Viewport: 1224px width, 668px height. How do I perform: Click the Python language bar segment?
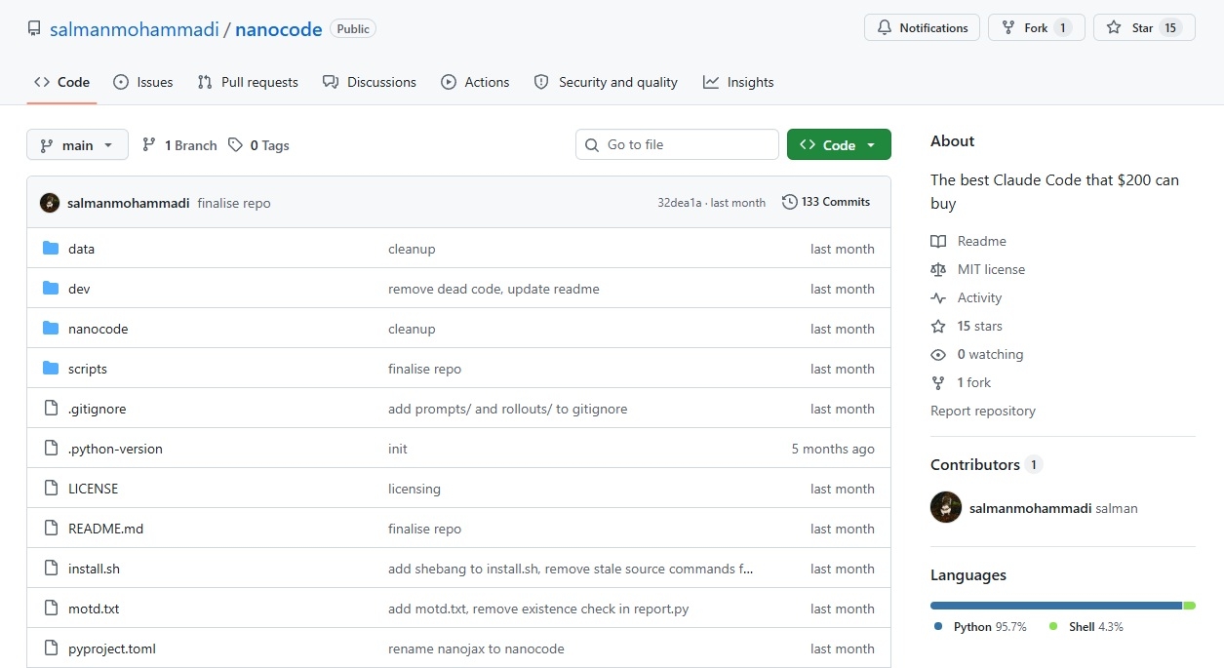click(1055, 606)
